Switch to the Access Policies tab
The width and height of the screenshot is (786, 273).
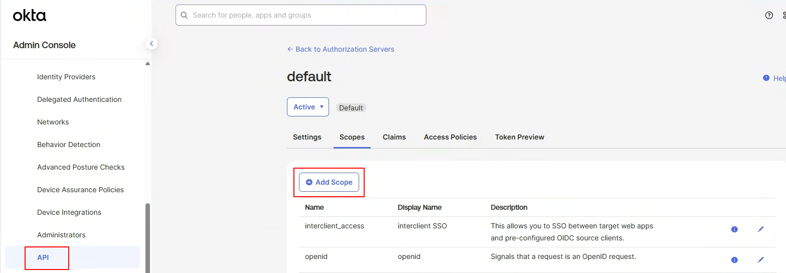(x=450, y=137)
